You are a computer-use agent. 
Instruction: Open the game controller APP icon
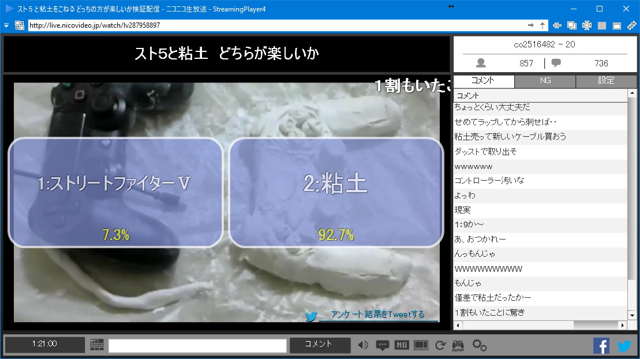pyautogui.click(x=458, y=345)
